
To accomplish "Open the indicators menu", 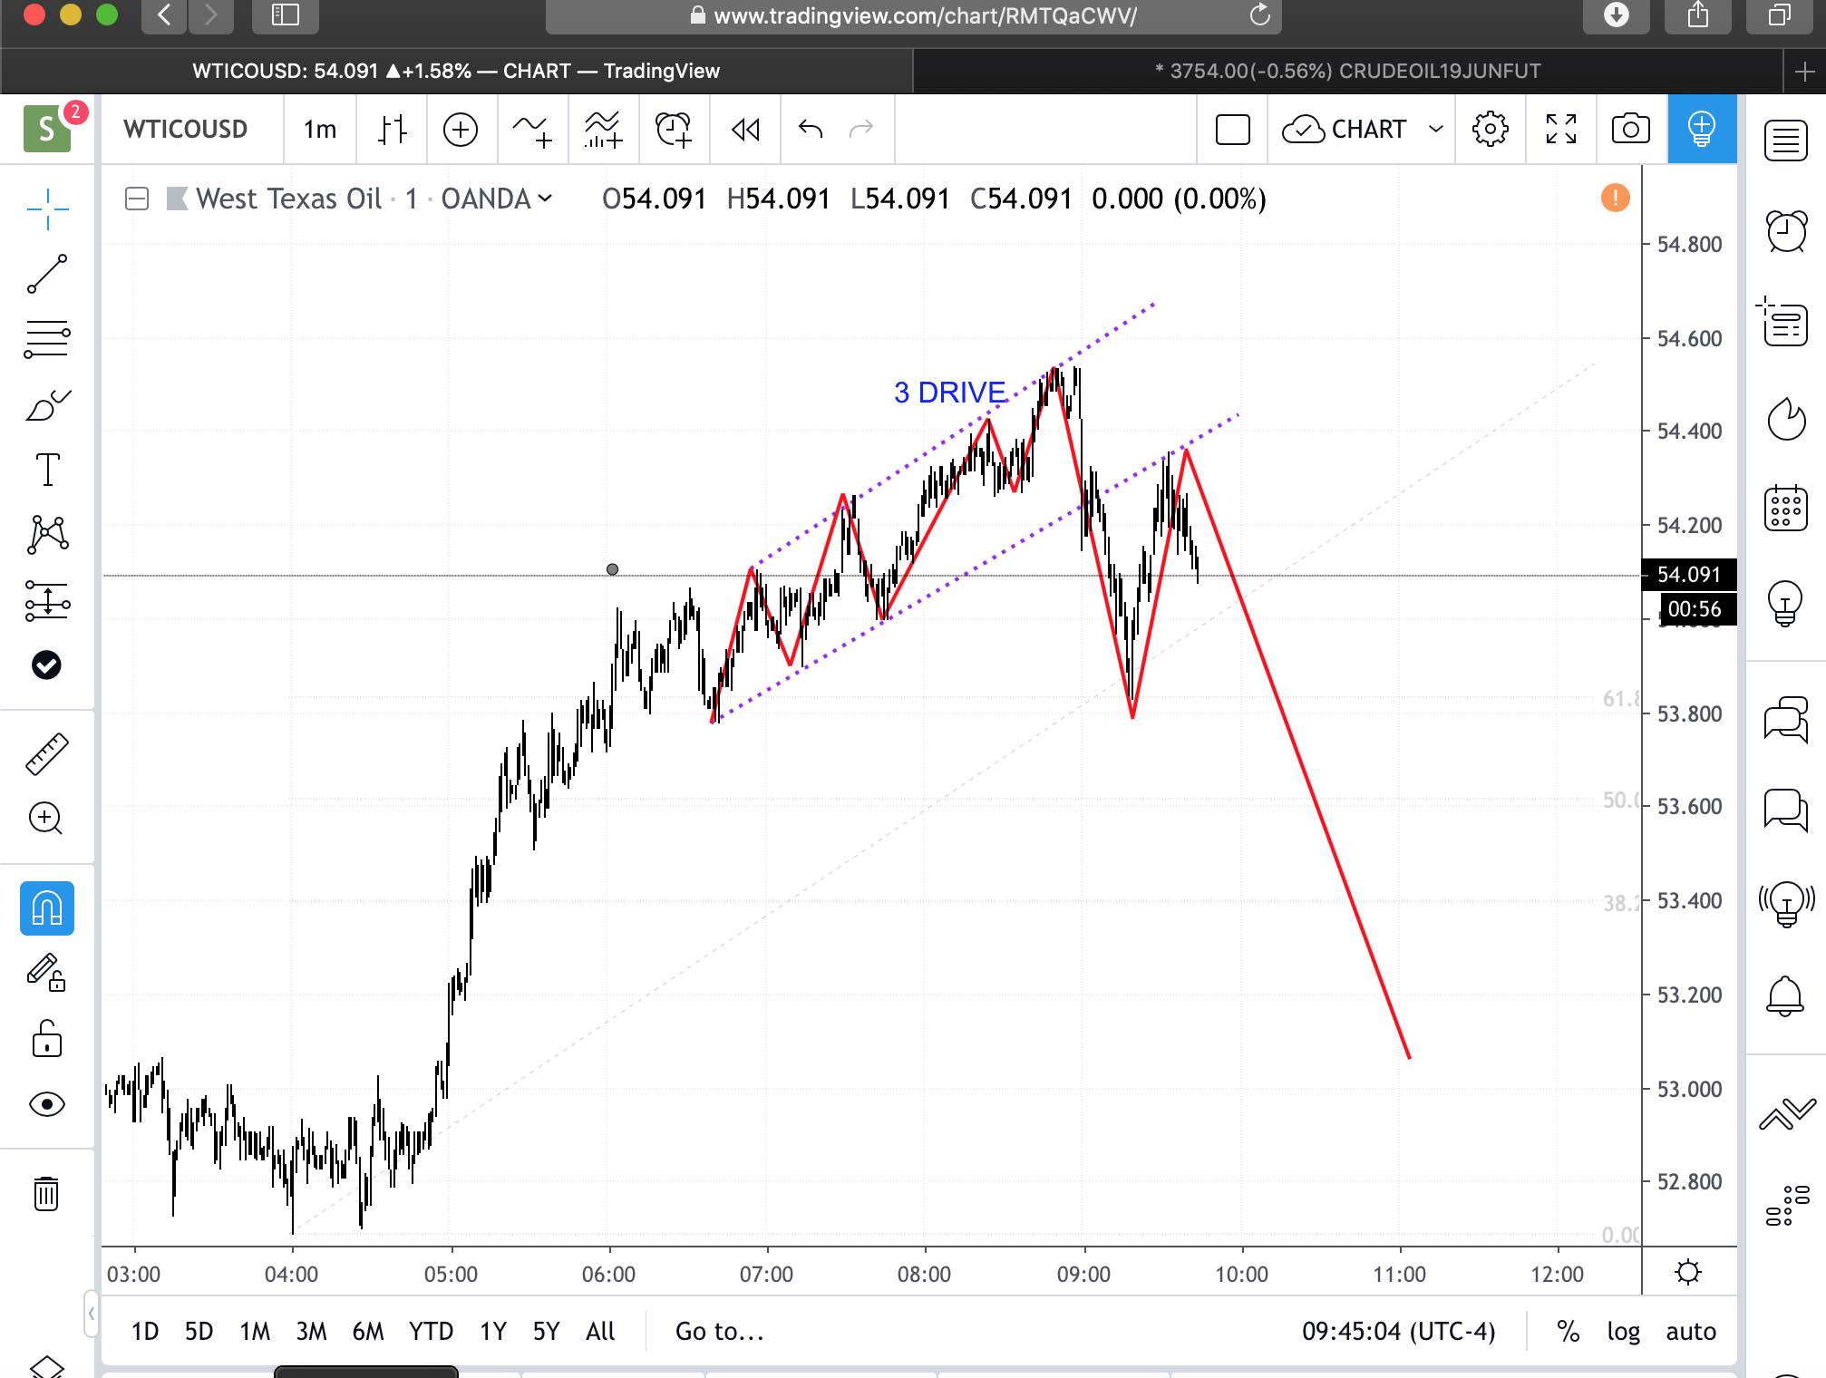I will point(532,130).
